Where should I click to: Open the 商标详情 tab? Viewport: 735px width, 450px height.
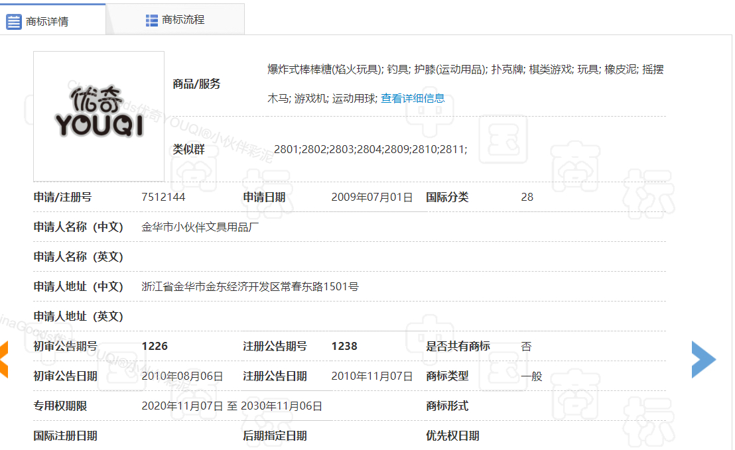coord(52,20)
